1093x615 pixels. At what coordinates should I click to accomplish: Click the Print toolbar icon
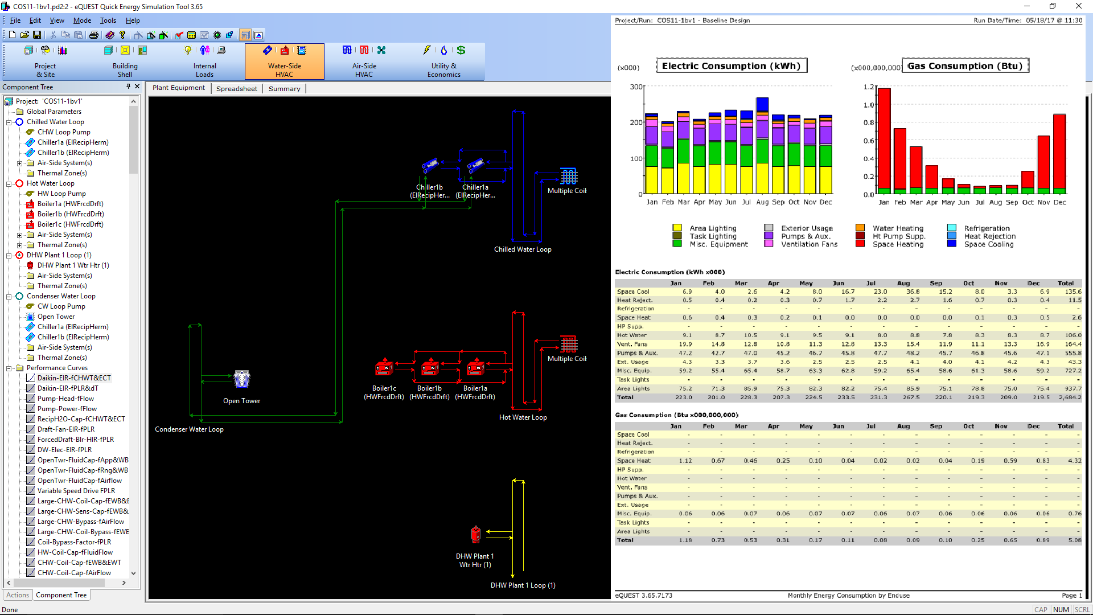[94, 35]
